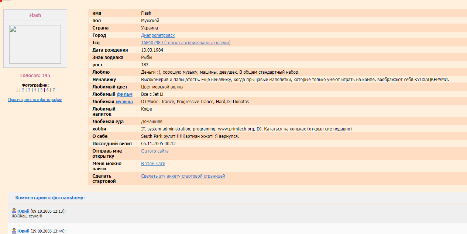The height and width of the screenshot is (234, 467).
Task: Open photo number 5
Action: click(x=41, y=90)
